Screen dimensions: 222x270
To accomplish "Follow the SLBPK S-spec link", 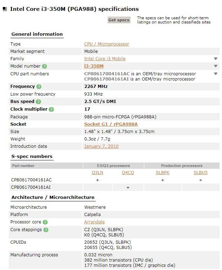I will (x=162, y=173).
